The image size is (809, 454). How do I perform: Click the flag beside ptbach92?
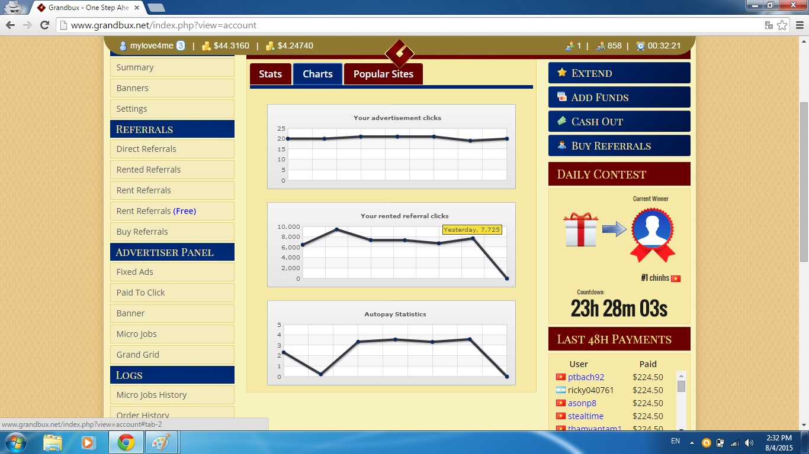click(561, 377)
